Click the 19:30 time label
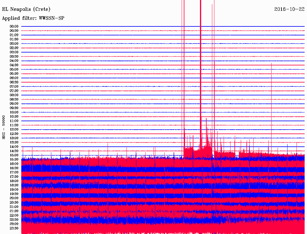307x234 pixels. [14, 194]
